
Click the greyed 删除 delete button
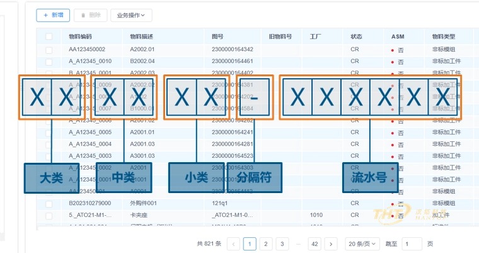click(x=90, y=15)
